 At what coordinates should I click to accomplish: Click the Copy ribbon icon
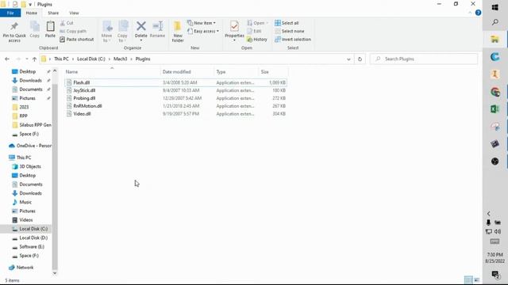[35, 26]
